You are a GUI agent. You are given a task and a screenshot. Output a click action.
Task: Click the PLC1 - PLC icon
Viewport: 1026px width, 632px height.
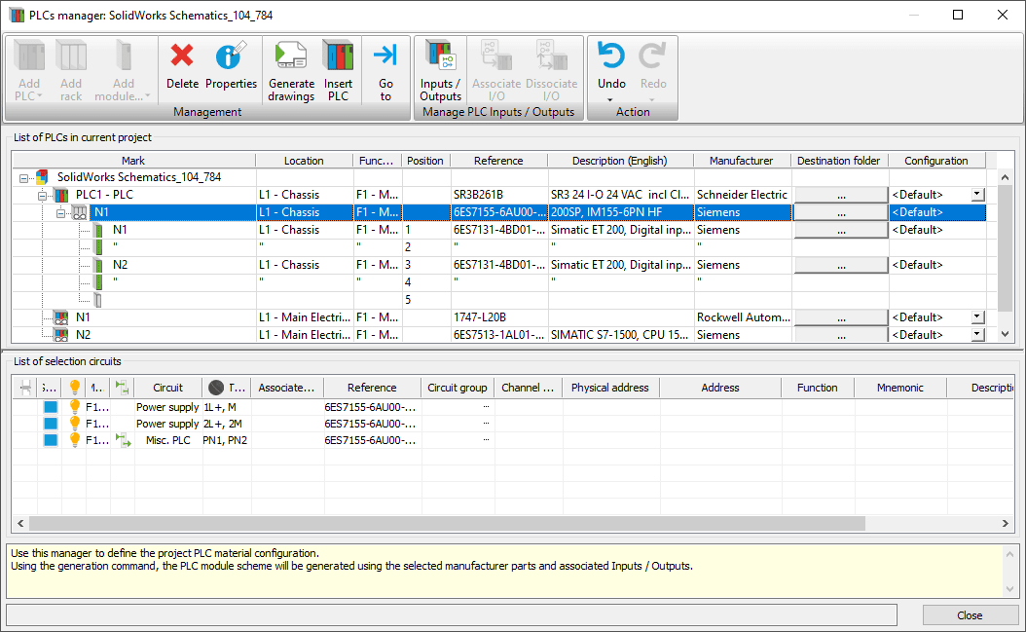[61, 195]
